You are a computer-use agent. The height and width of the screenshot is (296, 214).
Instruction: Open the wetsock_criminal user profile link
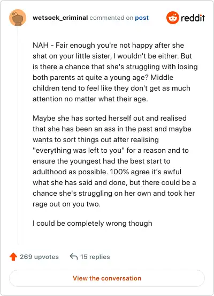[60, 18]
